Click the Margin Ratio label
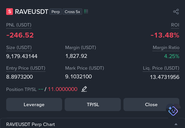The image size is (185, 128). [x=166, y=48]
